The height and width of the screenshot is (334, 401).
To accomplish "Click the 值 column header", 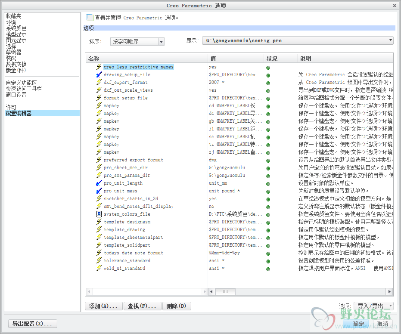I will tap(236, 59).
